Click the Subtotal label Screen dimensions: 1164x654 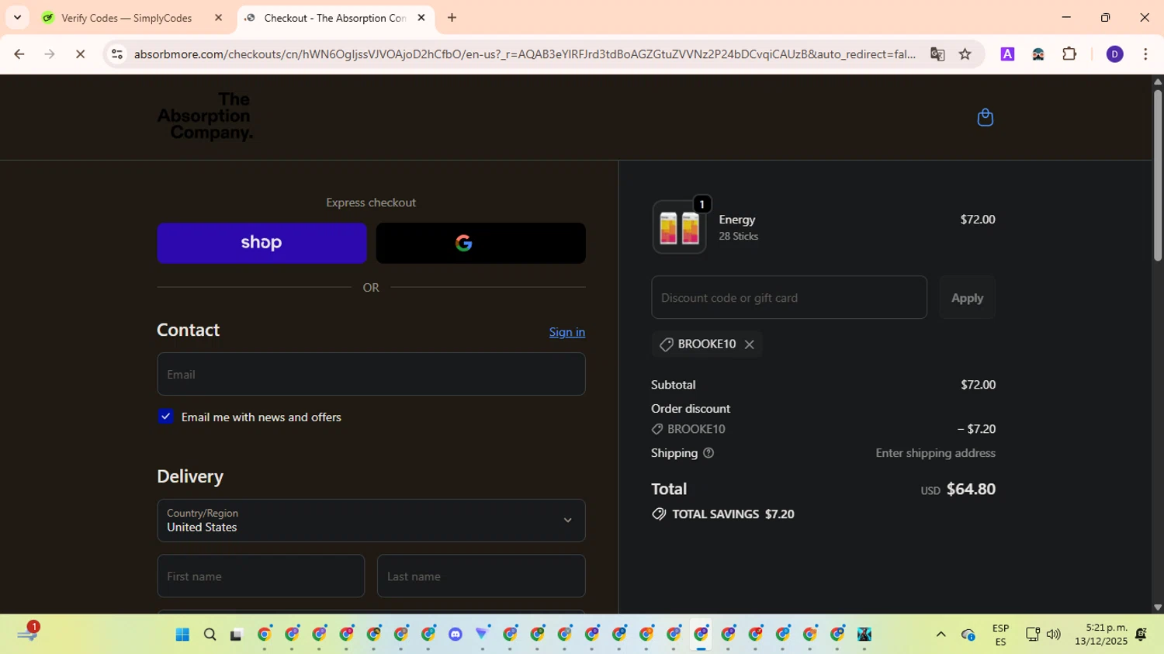tap(674, 385)
